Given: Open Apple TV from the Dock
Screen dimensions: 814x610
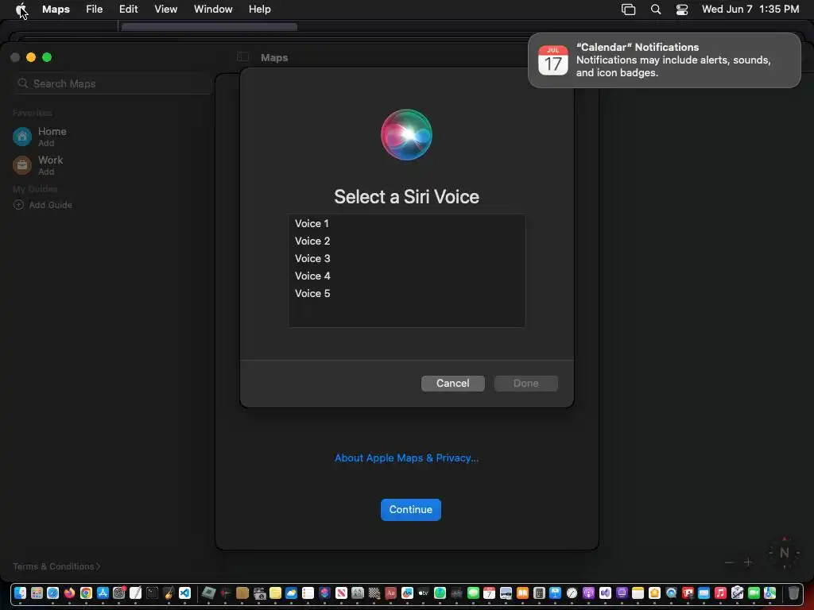Looking at the screenshot, I should (x=423, y=593).
